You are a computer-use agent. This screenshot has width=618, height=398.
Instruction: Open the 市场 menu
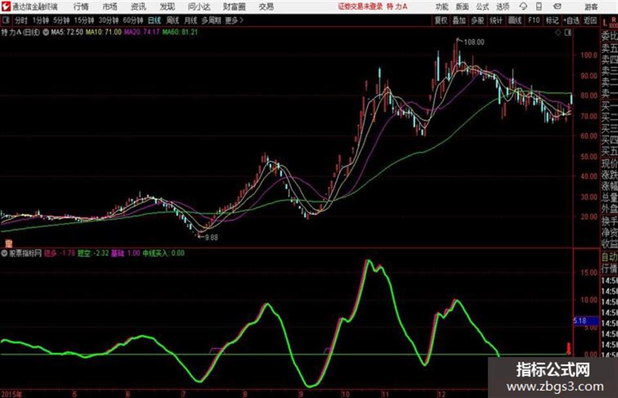click(110, 7)
